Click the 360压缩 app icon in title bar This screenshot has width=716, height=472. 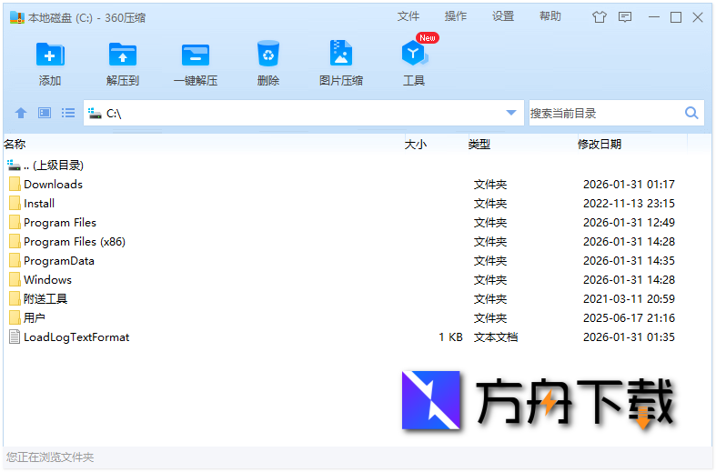pyautogui.click(x=17, y=18)
